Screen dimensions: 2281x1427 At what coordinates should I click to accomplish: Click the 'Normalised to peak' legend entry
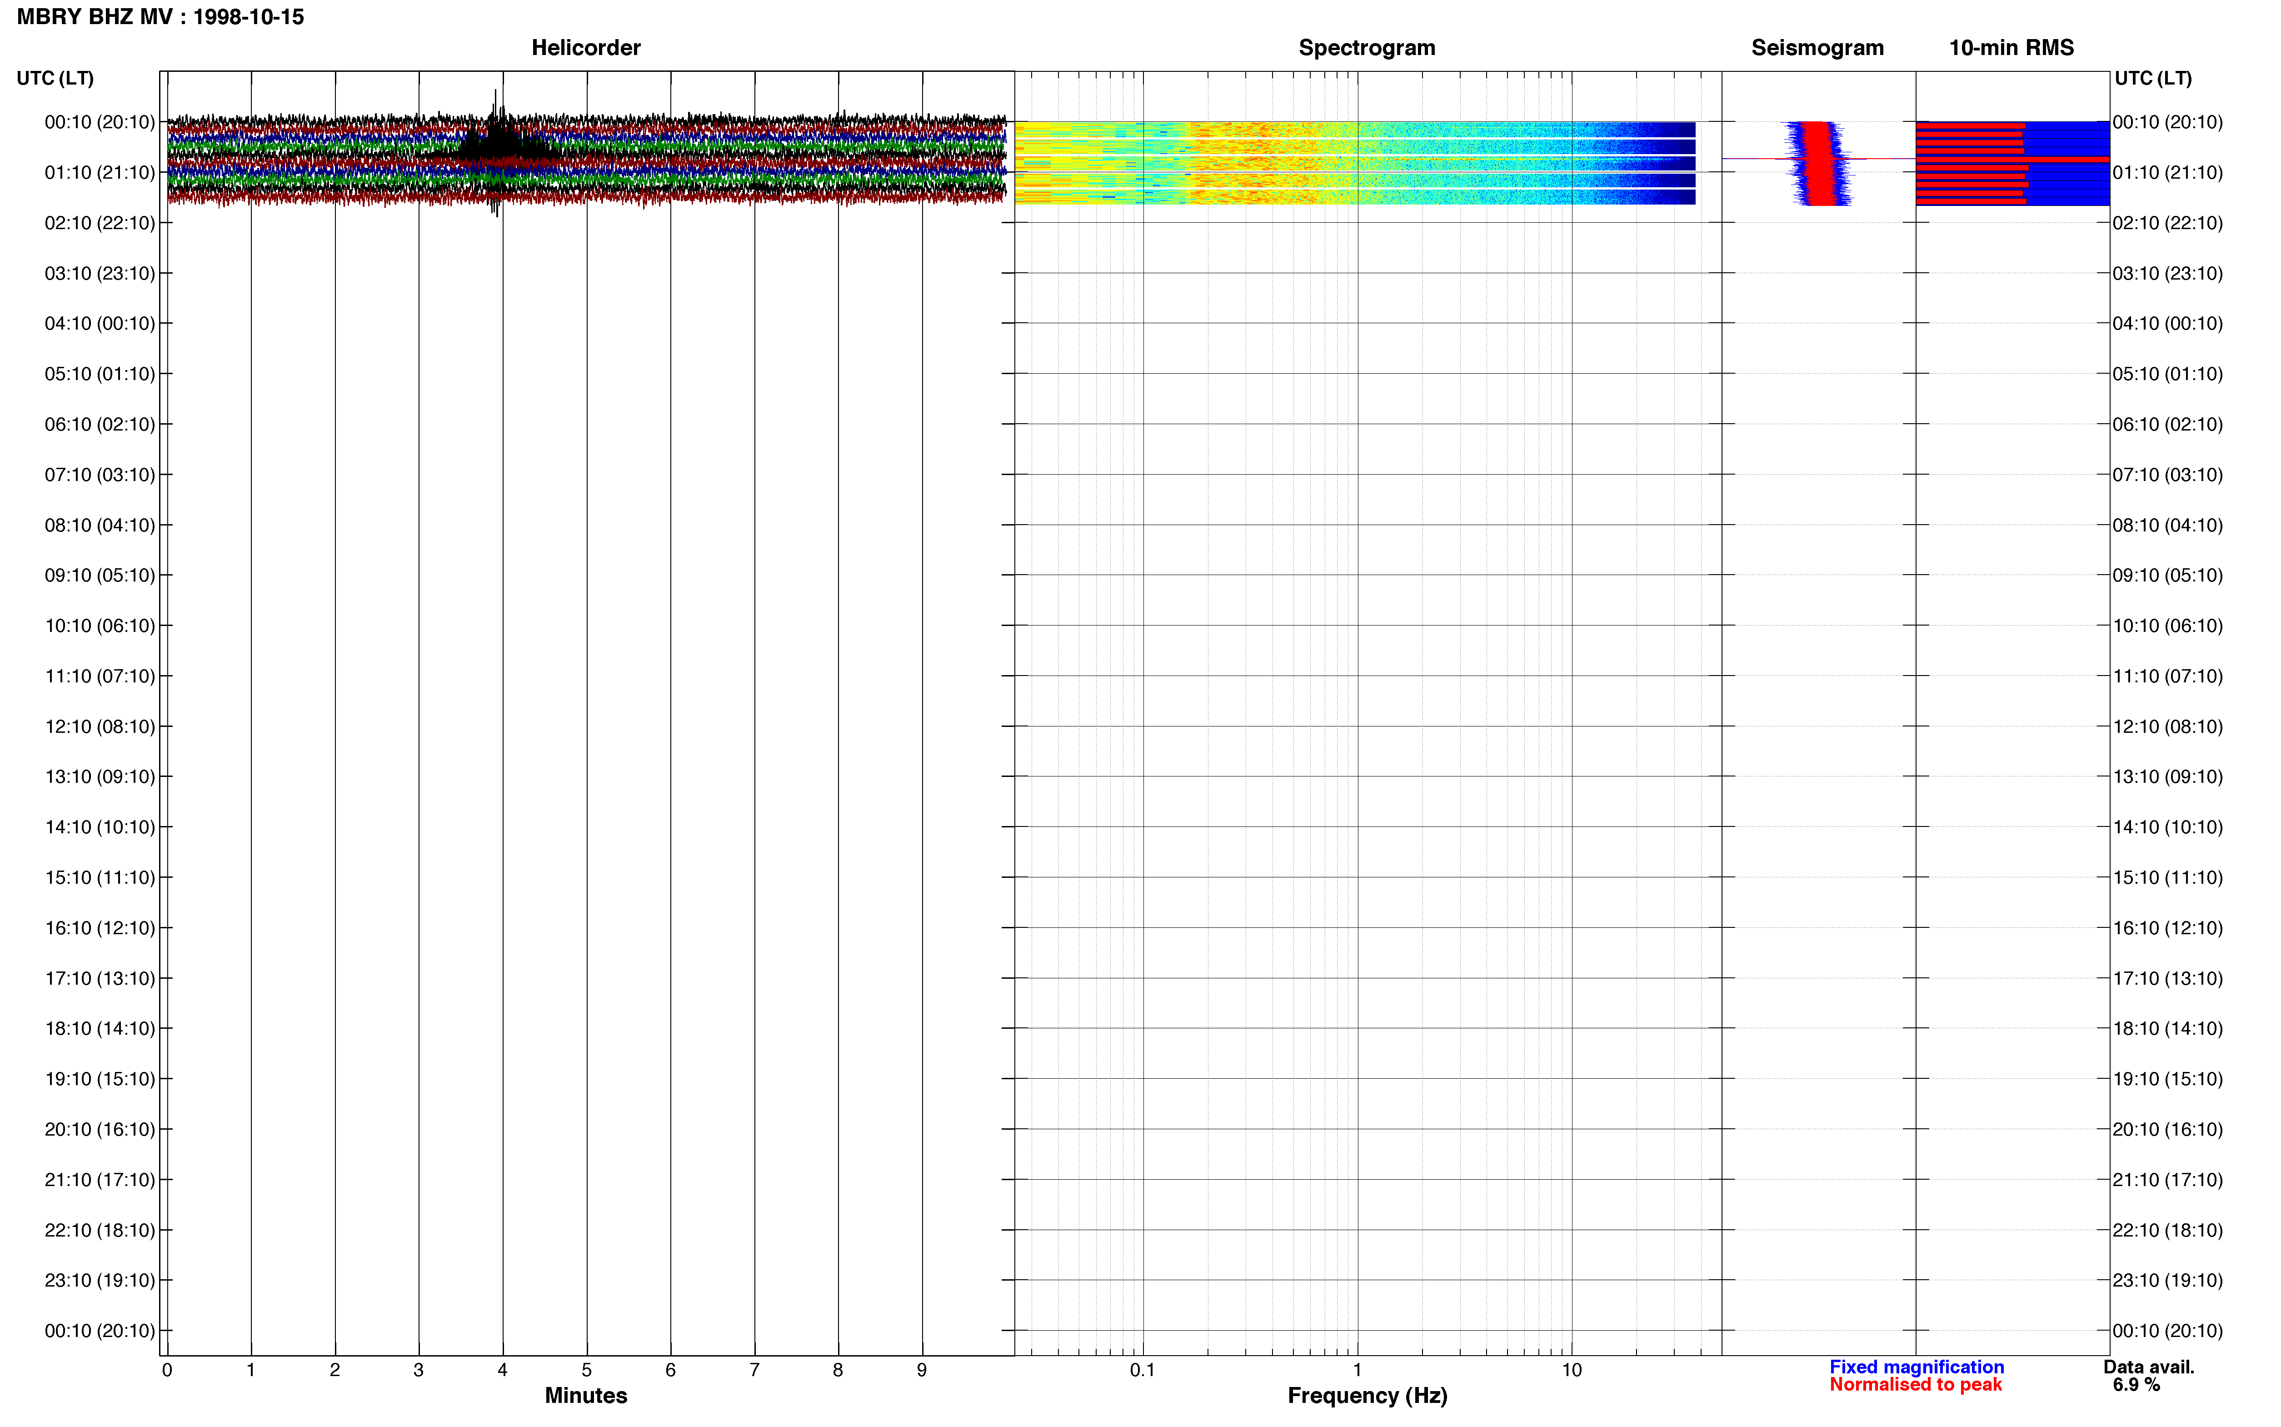click(1915, 1385)
